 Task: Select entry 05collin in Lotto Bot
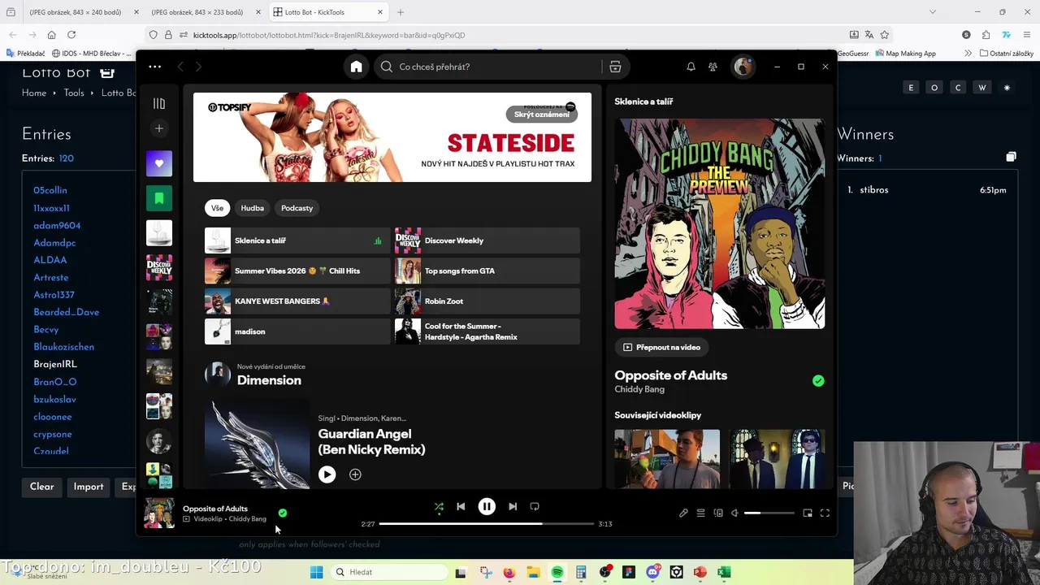point(50,190)
